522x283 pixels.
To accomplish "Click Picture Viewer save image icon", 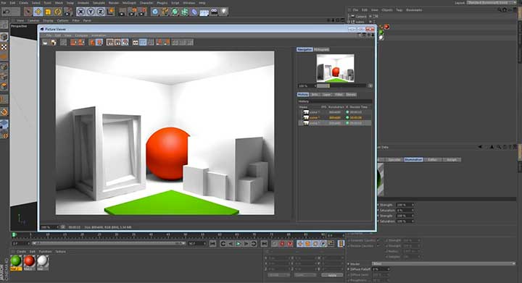I will [x=53, y=42].
